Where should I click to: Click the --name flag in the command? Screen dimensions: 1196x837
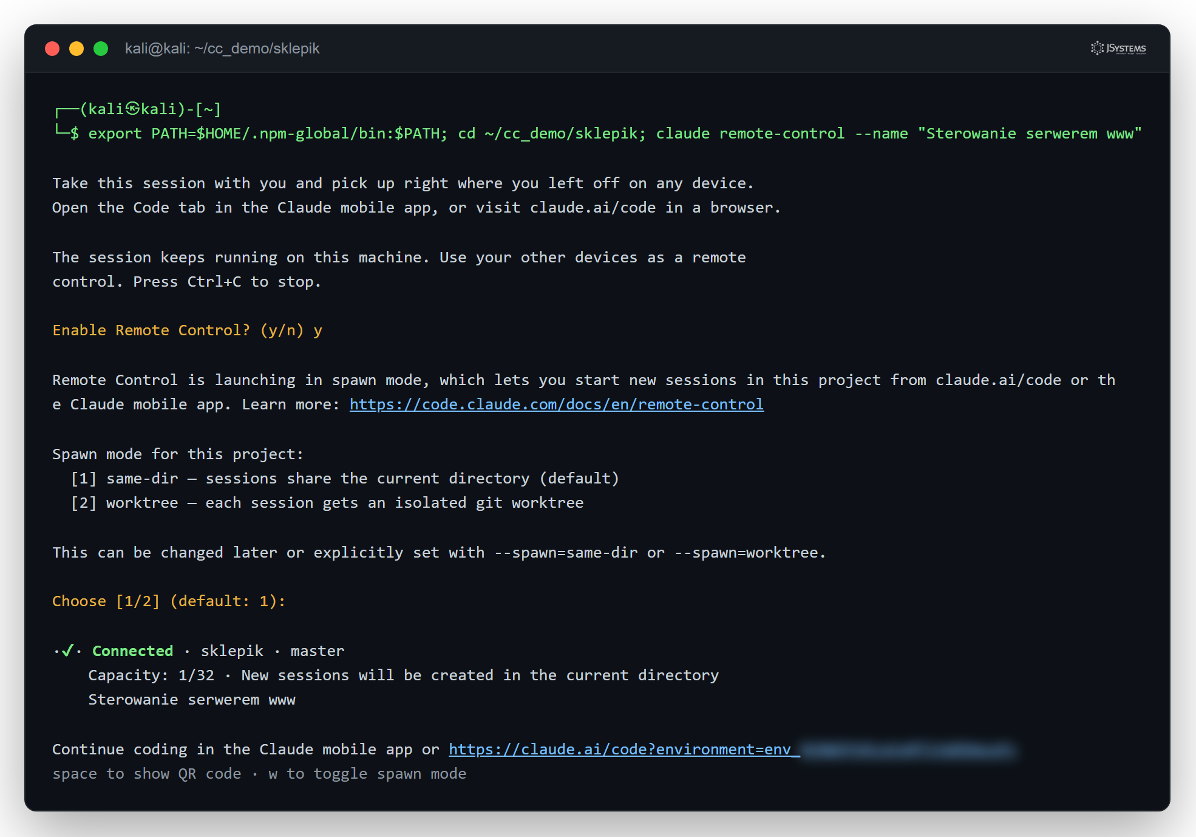tap(881, 133)
